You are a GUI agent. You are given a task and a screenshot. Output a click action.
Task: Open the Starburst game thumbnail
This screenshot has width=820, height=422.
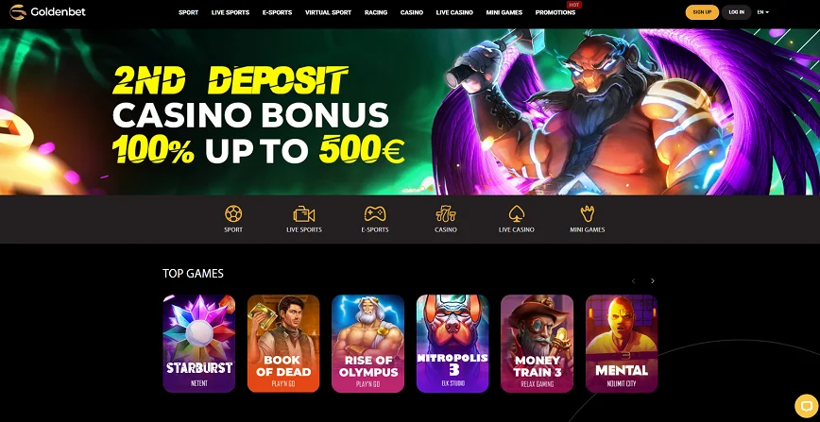198,344
